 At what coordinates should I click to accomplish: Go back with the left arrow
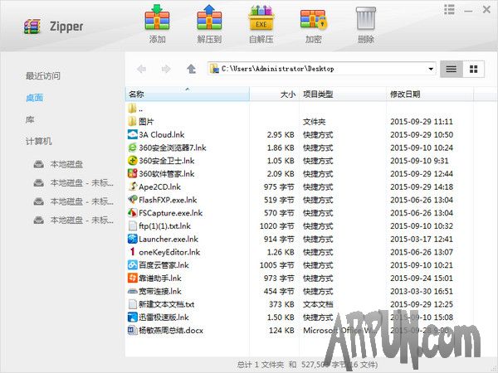coord(141,69)
